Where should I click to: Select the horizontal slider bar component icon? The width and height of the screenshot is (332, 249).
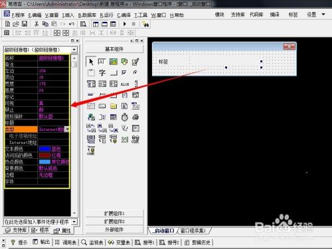[x=125, y=84]
